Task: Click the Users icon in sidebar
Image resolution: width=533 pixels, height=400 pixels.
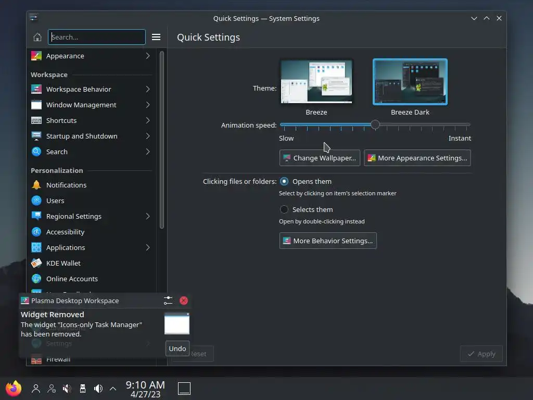Action: (36, 201)
